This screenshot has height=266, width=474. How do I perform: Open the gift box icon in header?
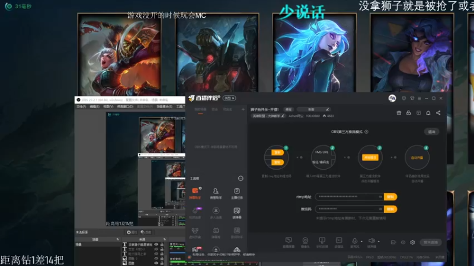(x=399, y=113)
